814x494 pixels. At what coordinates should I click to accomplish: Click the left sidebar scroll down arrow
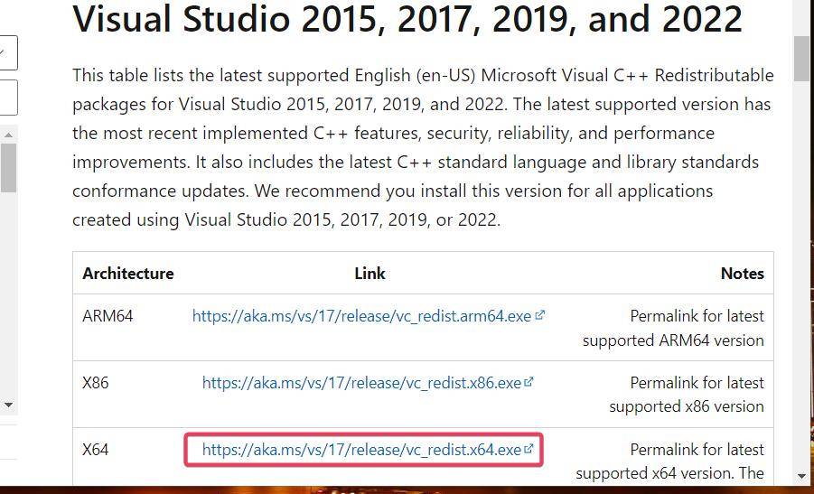(x=8, y=405)
